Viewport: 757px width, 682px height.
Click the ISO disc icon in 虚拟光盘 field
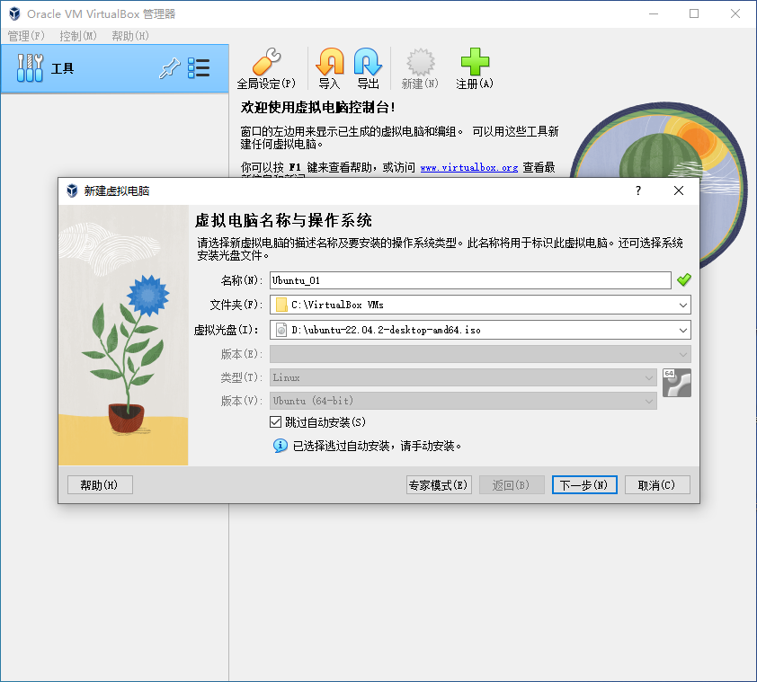coord(281,330)
